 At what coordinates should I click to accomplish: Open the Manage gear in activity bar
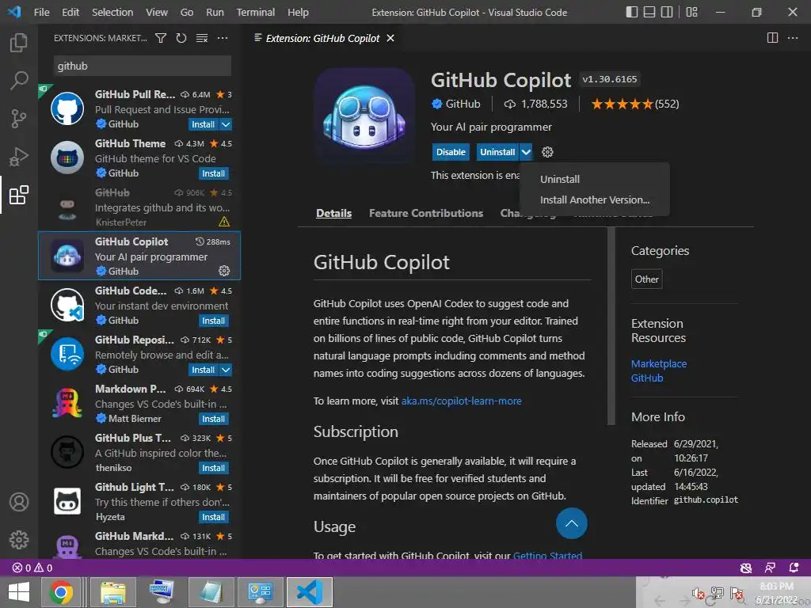click(19, 540)
